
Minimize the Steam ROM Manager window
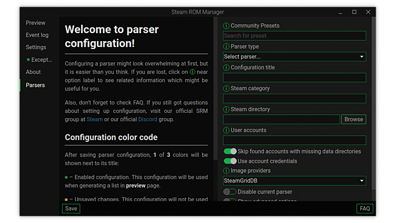click(340, 12)
